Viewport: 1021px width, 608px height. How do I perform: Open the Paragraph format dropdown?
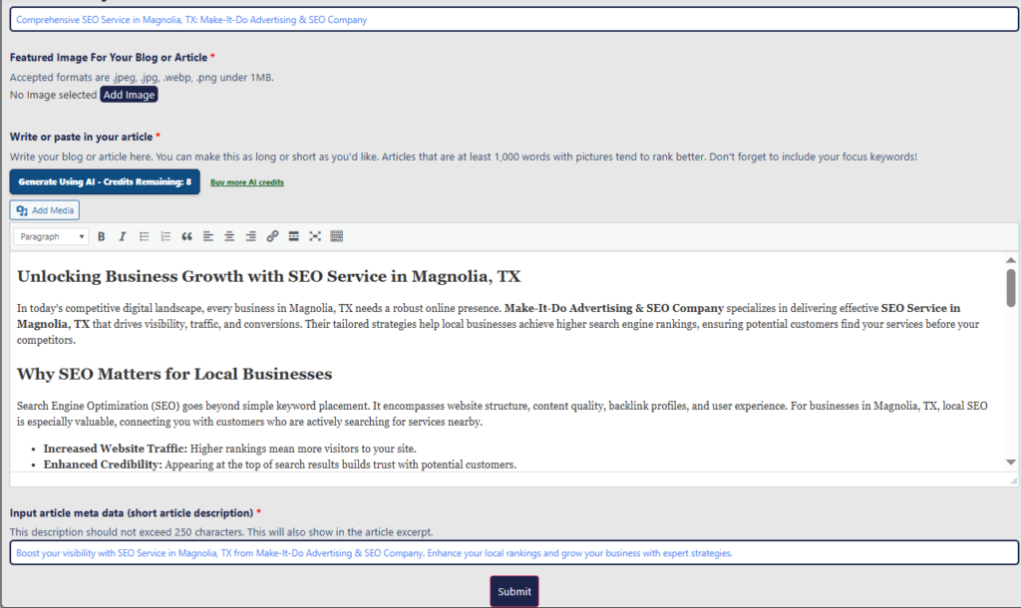point(53,236)
